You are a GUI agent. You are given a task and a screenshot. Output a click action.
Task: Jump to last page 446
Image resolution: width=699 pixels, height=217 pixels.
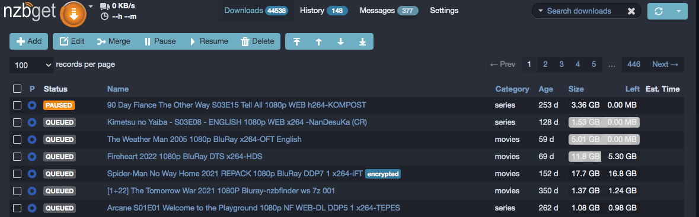633,64
